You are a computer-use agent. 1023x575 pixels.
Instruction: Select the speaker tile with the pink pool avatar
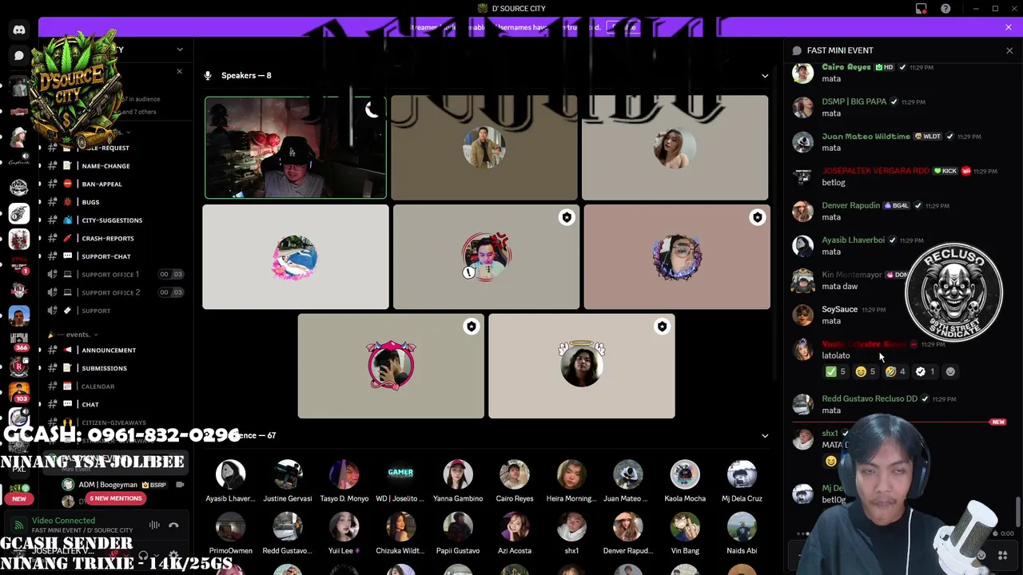296,257
